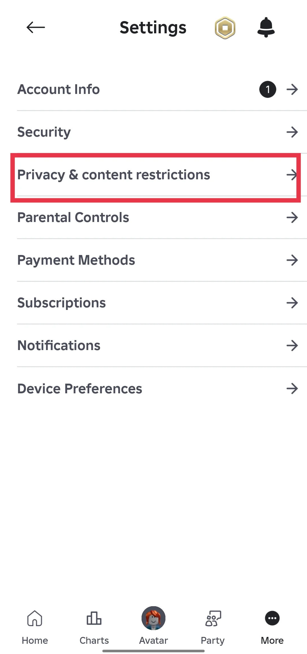Tap the Avatar profile picture
Screen dimensions: 307x654
153,618
